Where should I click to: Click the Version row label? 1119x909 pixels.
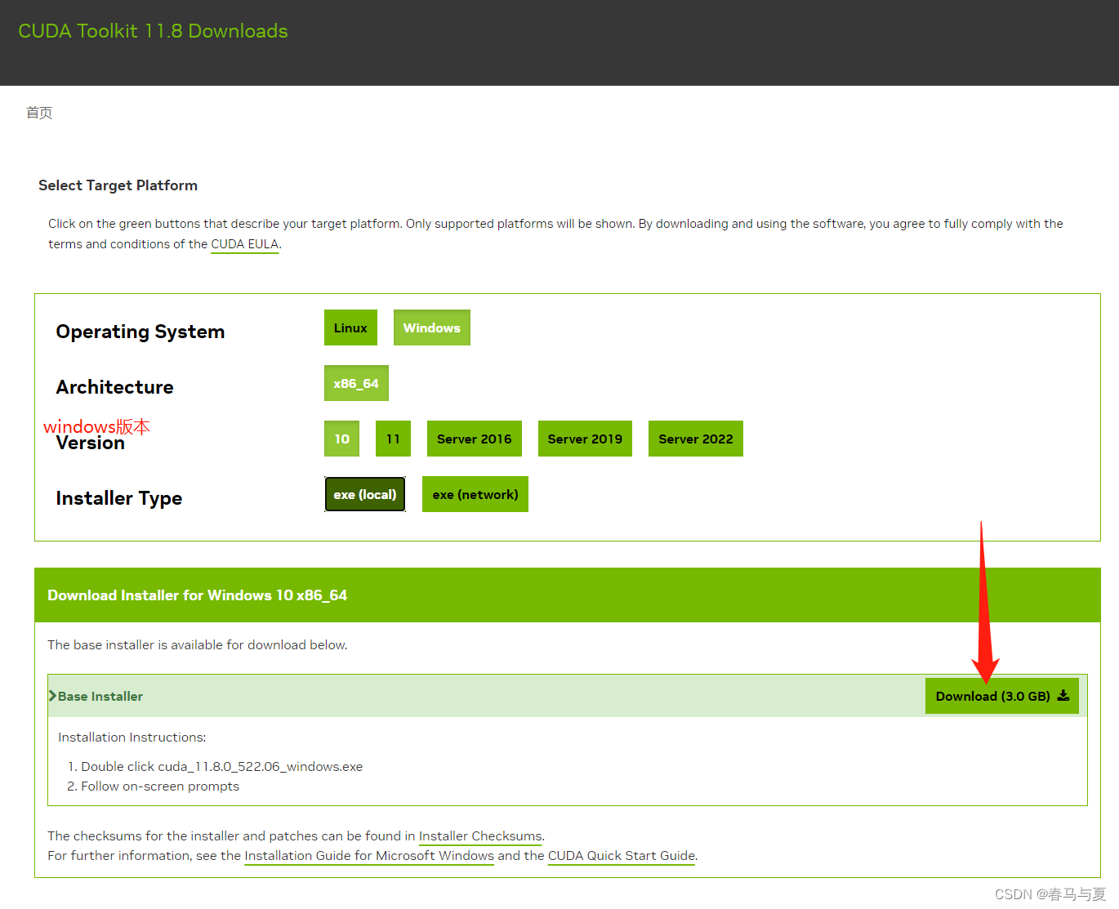[91, 443]
